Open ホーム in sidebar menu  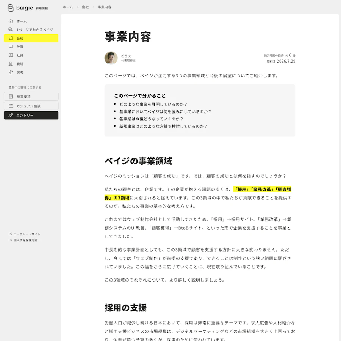[x=31, y=21]
